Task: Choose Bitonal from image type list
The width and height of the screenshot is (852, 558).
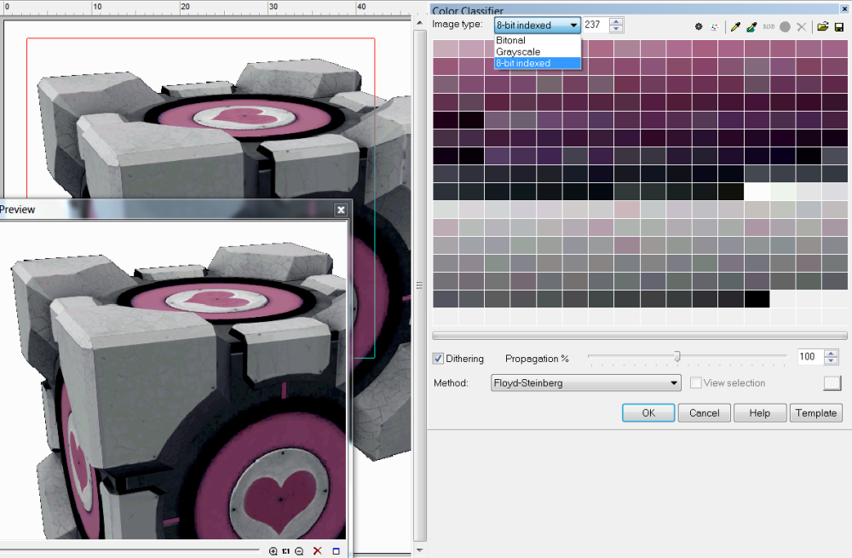Action: point(538,40)
